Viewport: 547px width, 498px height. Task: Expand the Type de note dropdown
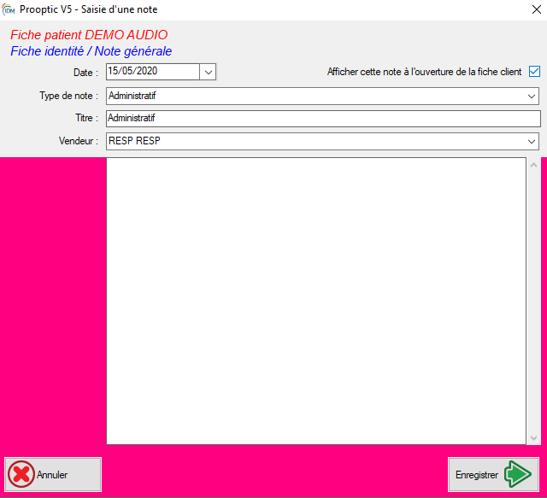click(532, 96)
